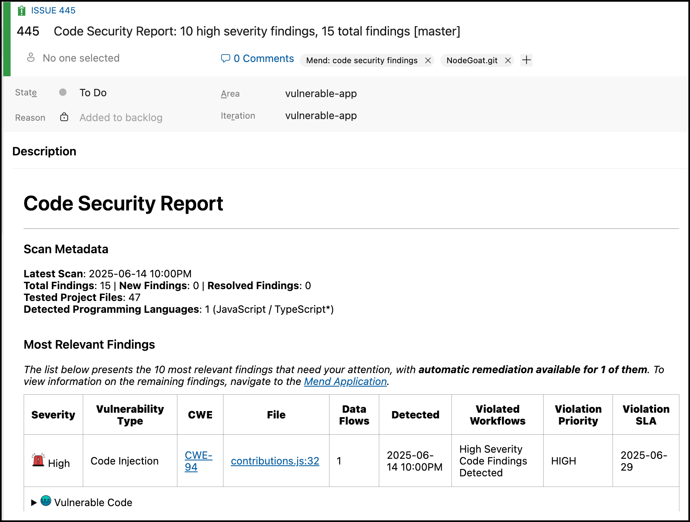The height and width of the screenshot is (522, 690).
Task: Expand the Vulnerable Code disclosure triangle
Action: click(34, 502)
